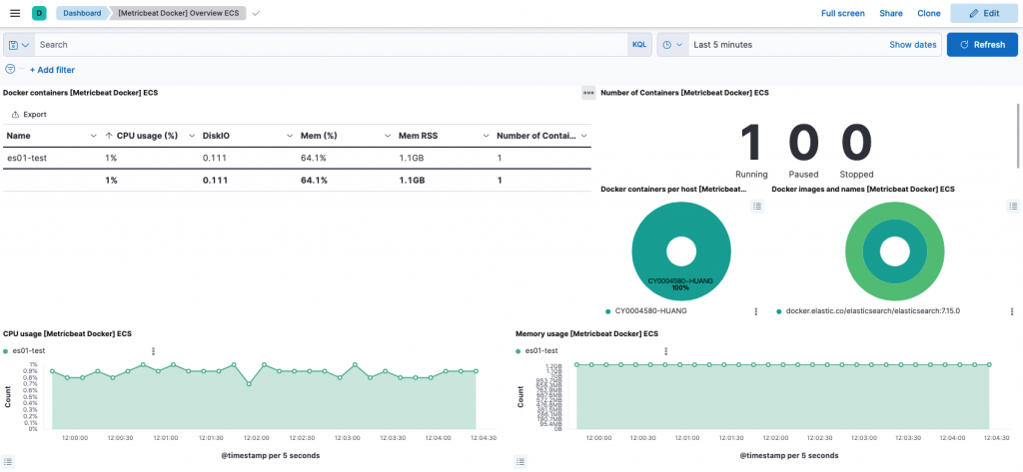1023x472 pixels.
Task: Focus the Search query field
Action: [331, 45]
